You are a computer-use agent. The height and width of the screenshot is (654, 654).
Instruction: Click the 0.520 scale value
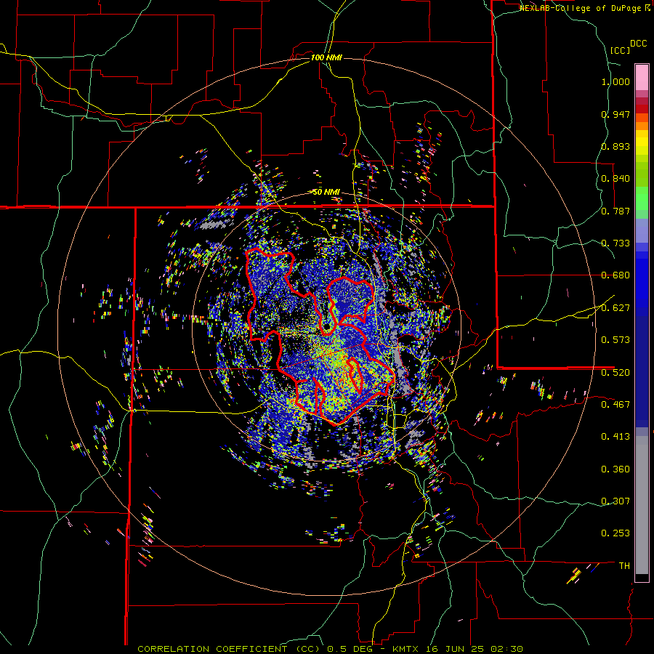tap(615, 373)
